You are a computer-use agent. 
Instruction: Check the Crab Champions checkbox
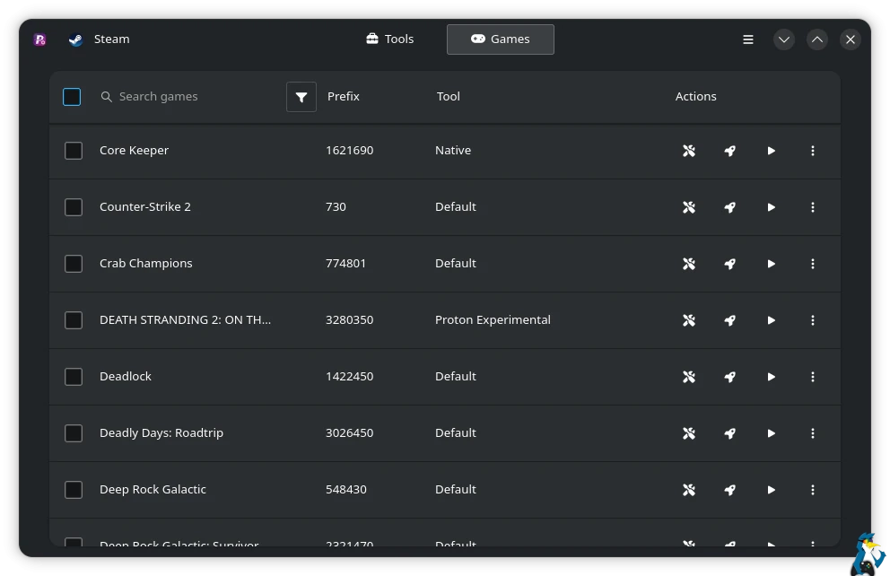(x=74, y=263)
